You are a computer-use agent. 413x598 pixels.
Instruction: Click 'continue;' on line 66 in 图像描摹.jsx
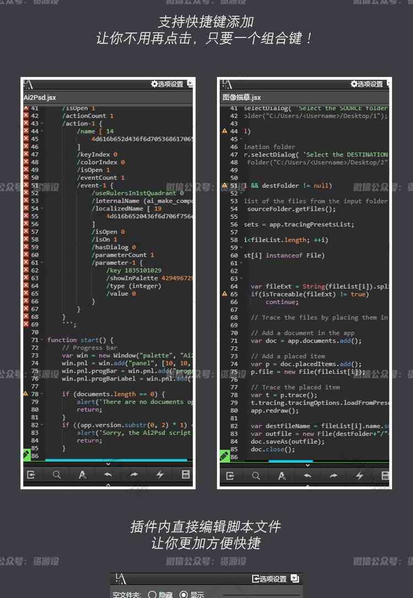pyautogui.click(x=282, y=302)
